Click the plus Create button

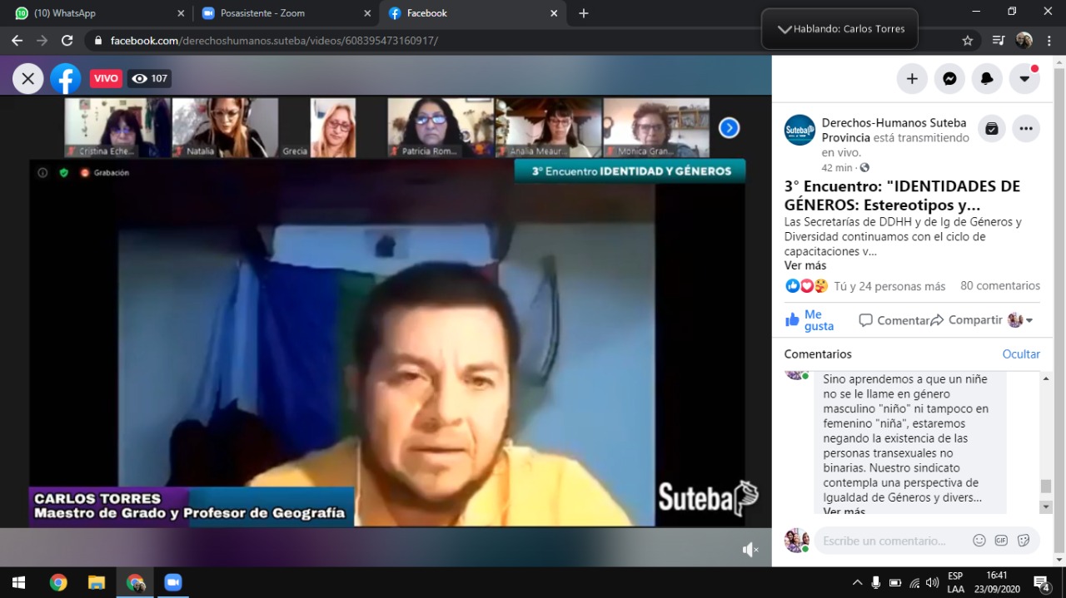912,78
